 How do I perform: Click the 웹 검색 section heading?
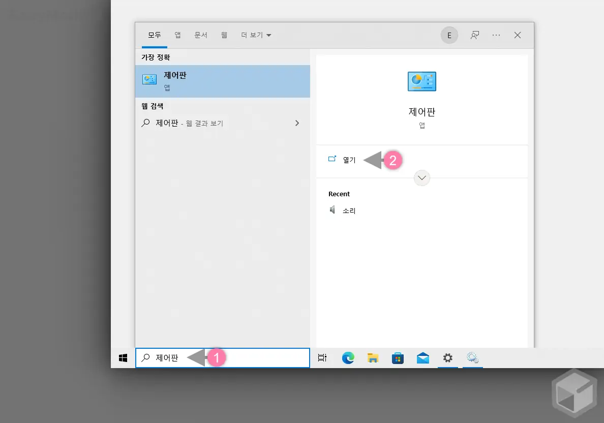[x=152, y=106]
